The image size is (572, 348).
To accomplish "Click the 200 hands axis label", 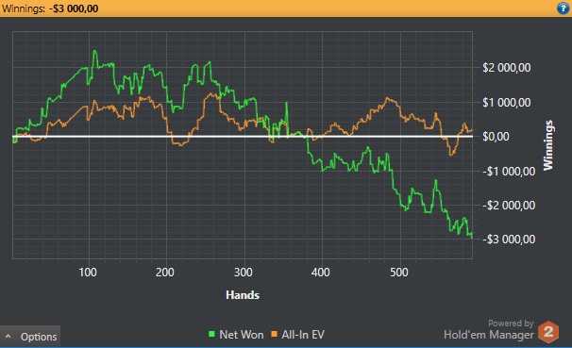I will click(165, 273).
